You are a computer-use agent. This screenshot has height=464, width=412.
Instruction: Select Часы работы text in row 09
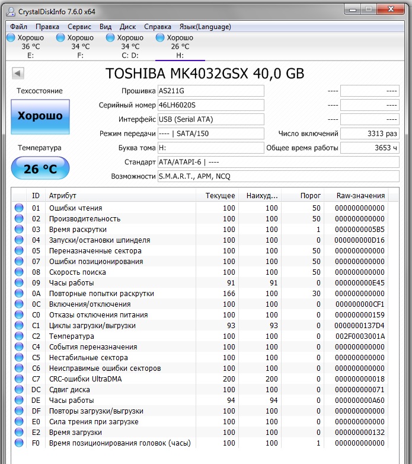(72, 283)
